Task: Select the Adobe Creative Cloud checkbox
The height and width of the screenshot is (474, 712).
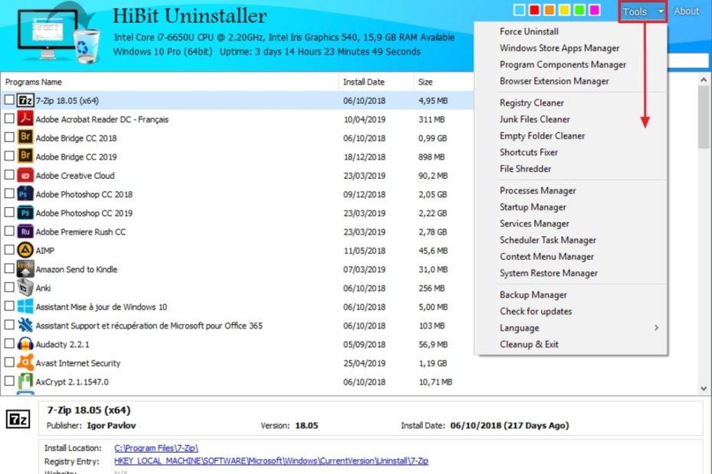Action: click(x=9, y=174)
